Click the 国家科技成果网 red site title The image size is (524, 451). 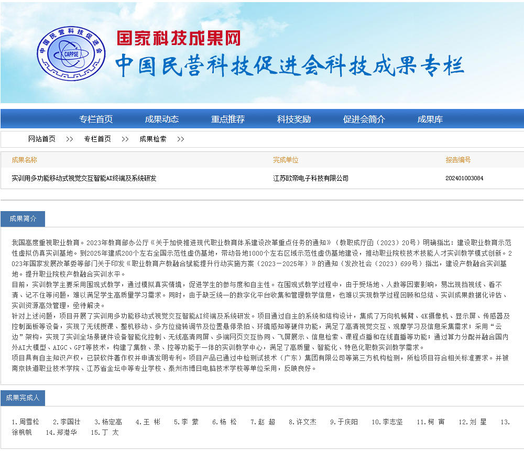pyautogui.click(x=179, y=38)
